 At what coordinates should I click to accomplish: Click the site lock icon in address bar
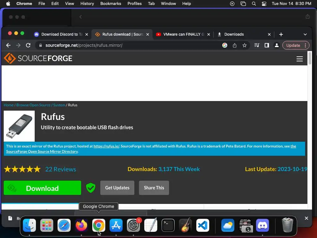[41, 45]
